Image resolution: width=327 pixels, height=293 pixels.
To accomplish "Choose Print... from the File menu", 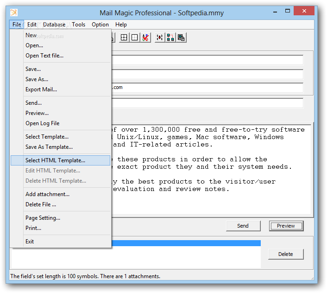I will point(61,228).
